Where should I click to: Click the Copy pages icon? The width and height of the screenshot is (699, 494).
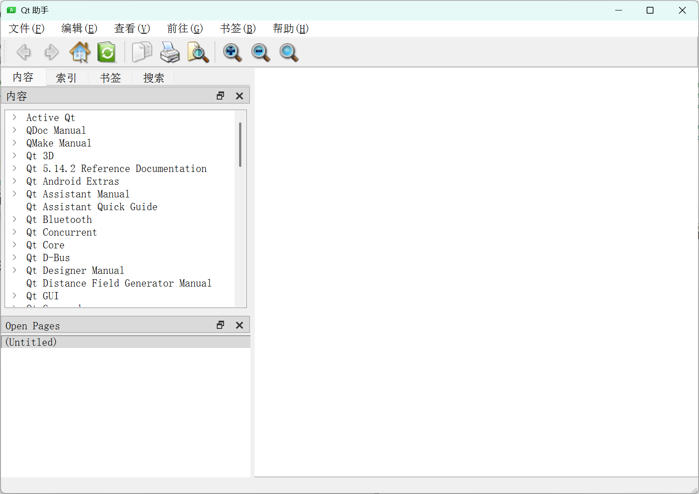pyautogui.click(x=142, y=52)
